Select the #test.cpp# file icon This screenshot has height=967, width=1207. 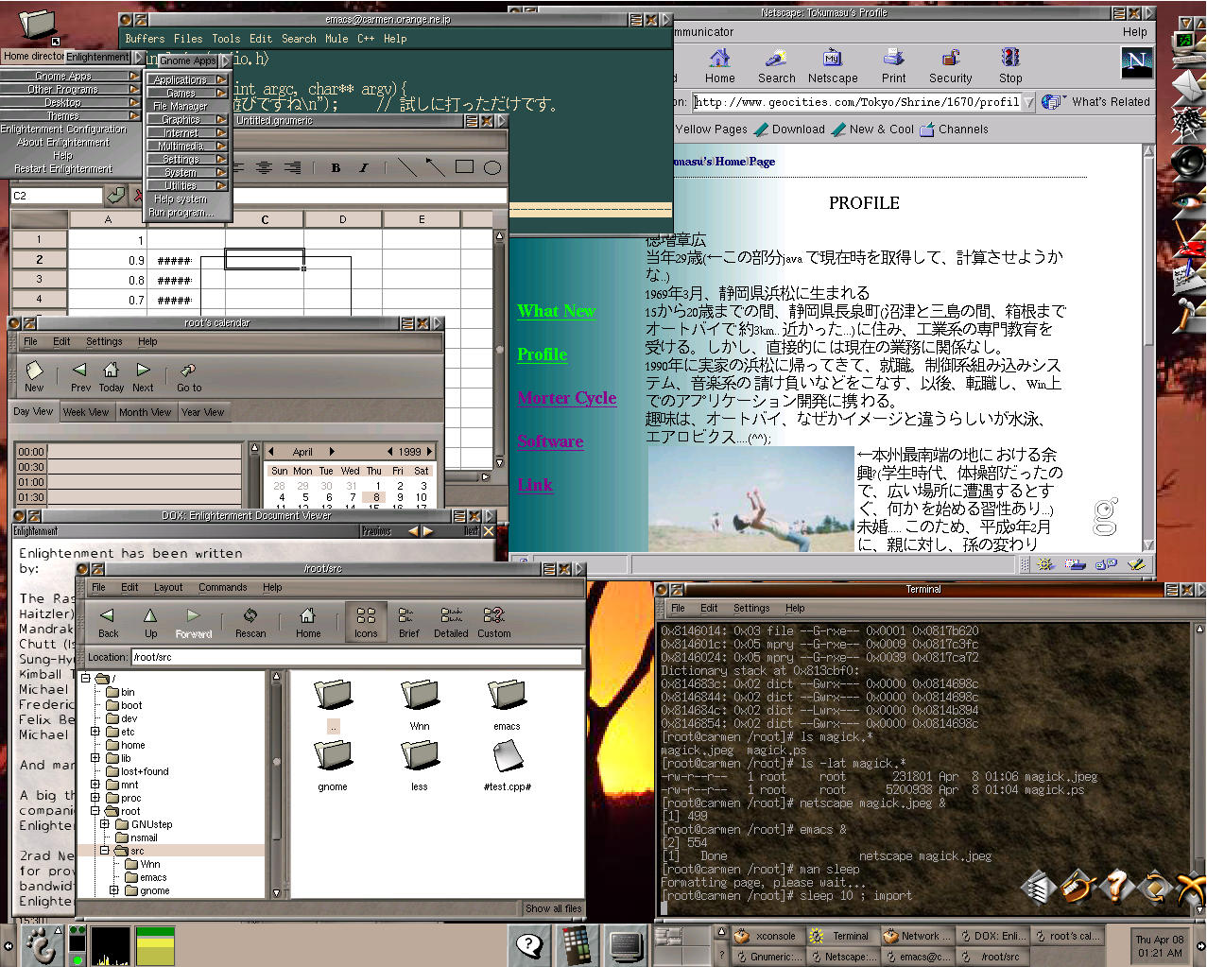(x=508, y=756)
